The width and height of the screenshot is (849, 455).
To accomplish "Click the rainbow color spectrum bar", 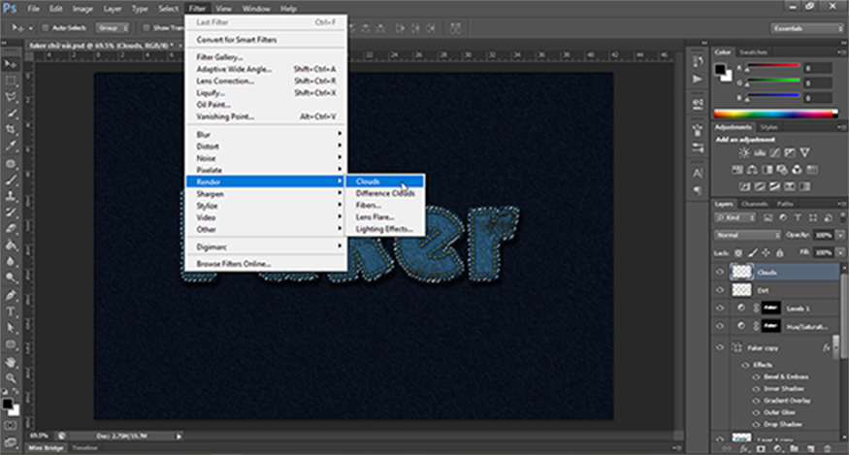I will 773,112.
